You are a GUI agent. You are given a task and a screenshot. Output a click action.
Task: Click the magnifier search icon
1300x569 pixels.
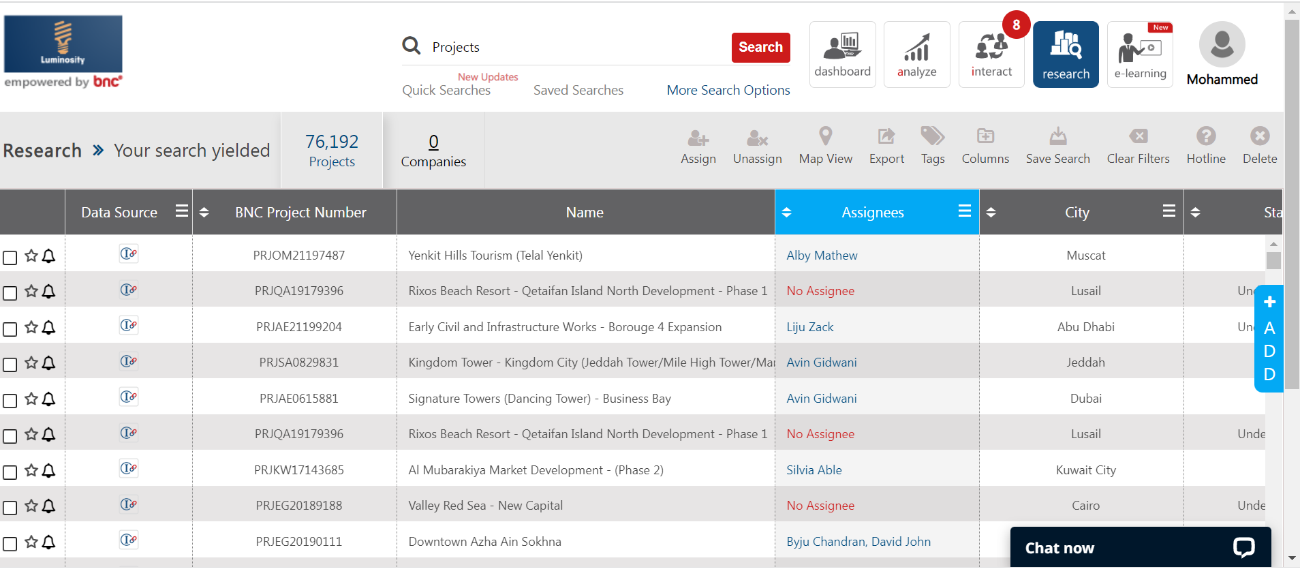(411, 46)
